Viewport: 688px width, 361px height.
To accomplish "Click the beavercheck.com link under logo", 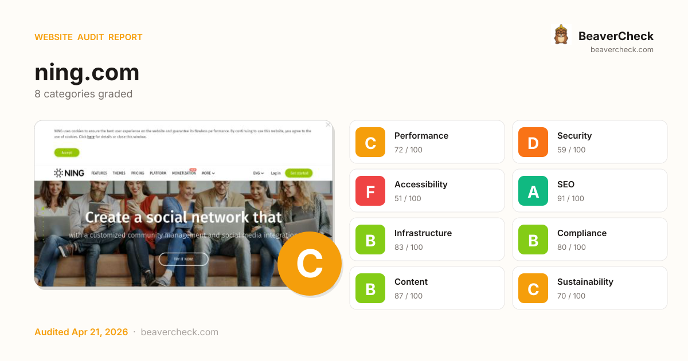I will click(622, 50).
